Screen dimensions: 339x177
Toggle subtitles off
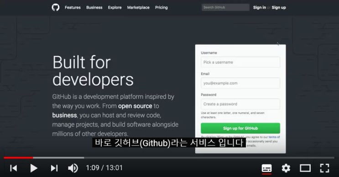pyautogui.click(x=266, y=168)
